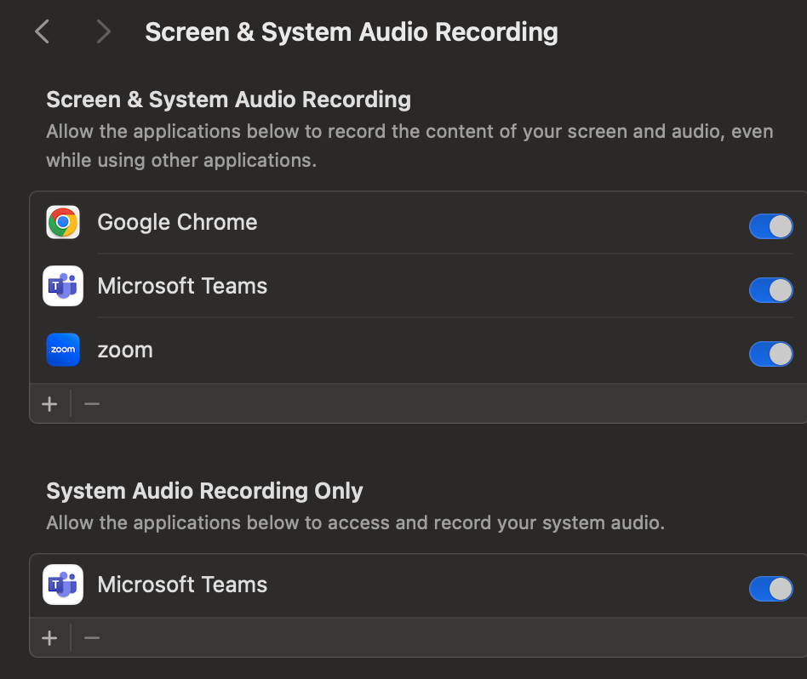Go back using the left chevron
The image size is (807, 679).
pyautogui.click(x=43, y=31)
